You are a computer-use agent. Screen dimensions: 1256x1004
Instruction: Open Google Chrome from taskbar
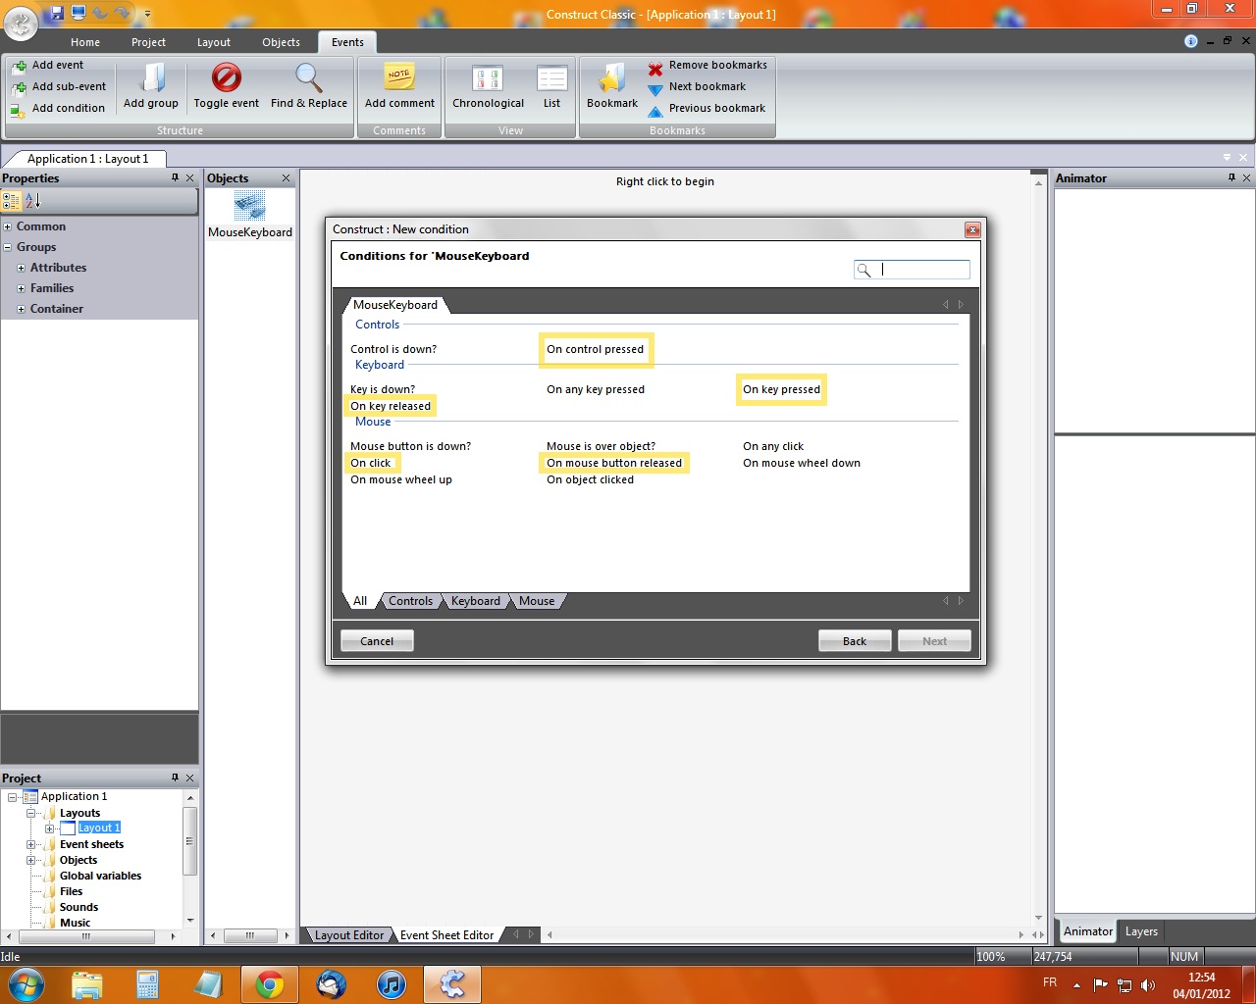click(270, 984)
